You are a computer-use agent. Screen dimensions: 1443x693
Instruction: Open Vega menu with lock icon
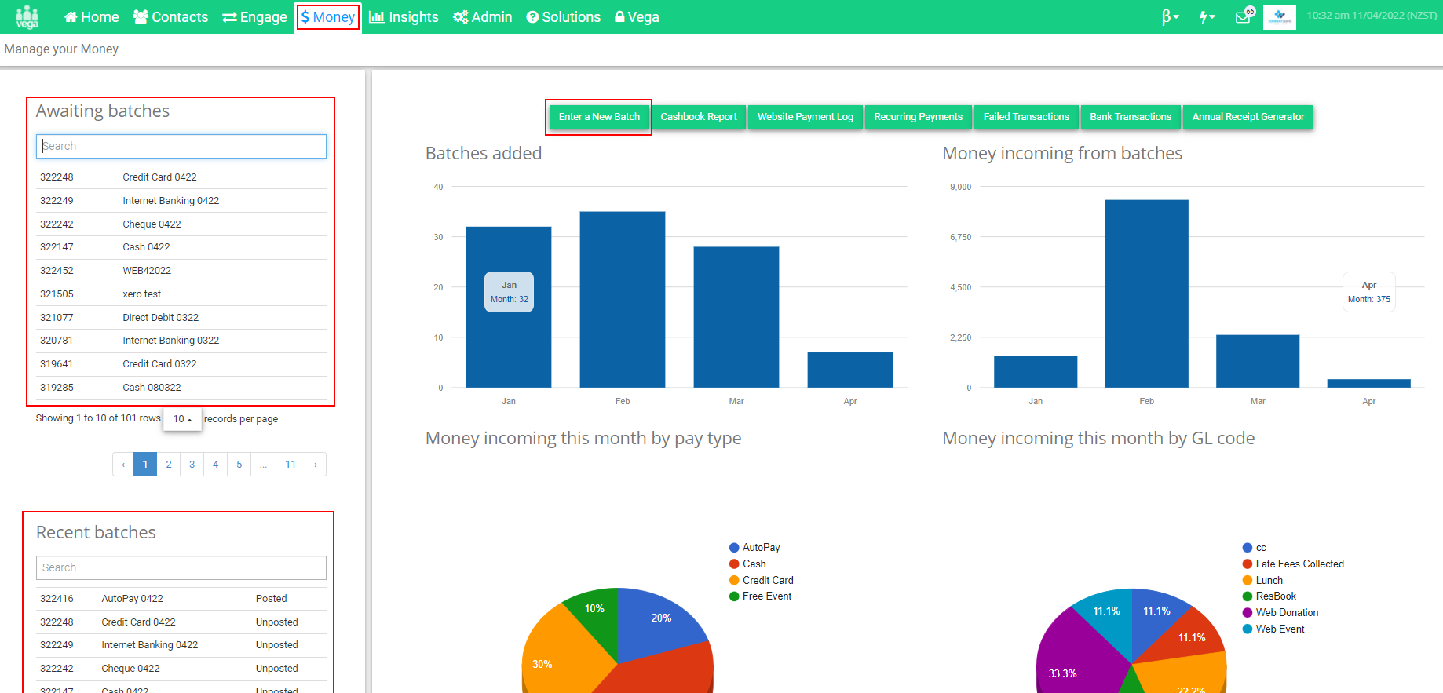(x=637, y=17)
